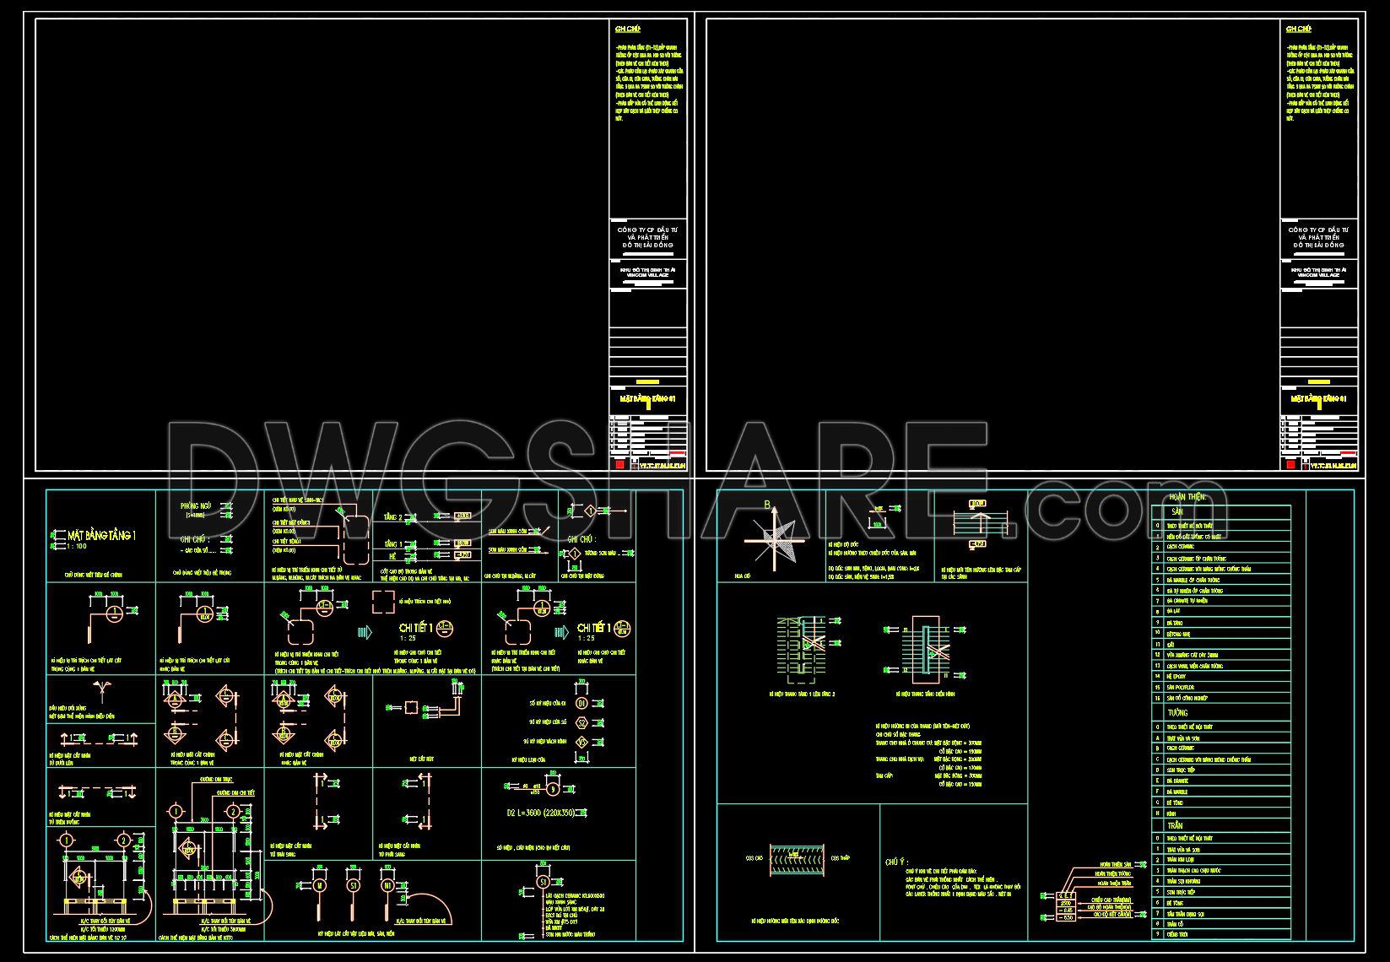Select the 'PHÒNG NGỦ' room label

tap(196, 505)
